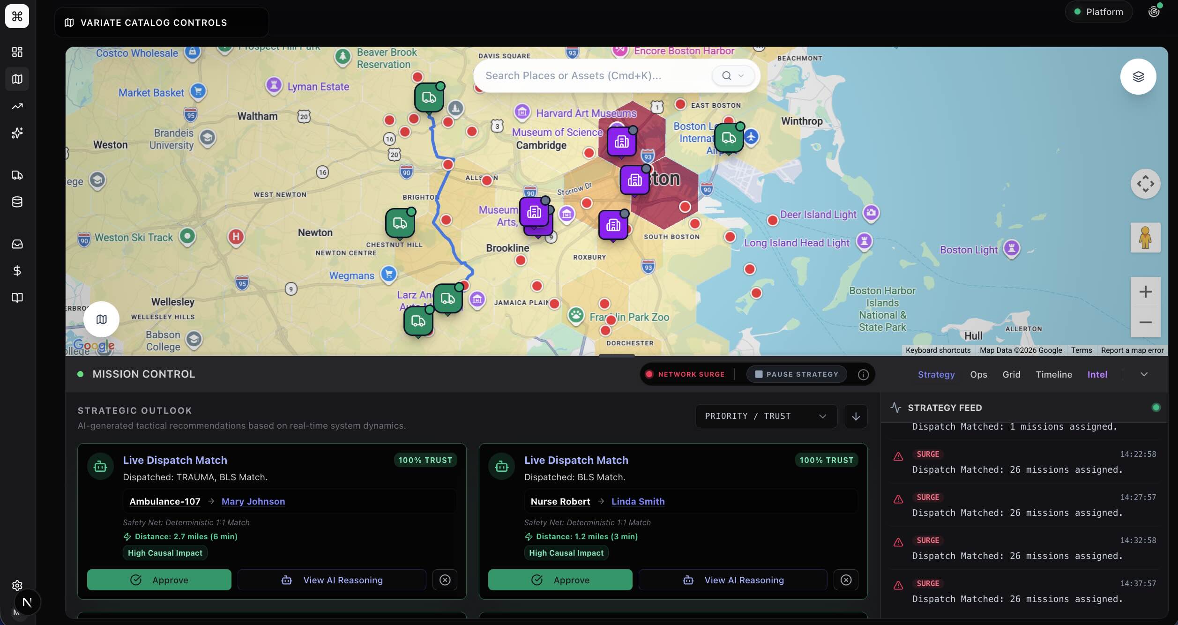Approve the Nurse Robert dispatch match
Screen dimensions: 1178x625
[x=560, y=580]
